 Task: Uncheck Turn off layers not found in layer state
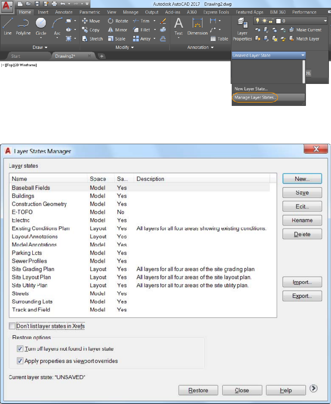pyautogui.click(x=20, y=349)
